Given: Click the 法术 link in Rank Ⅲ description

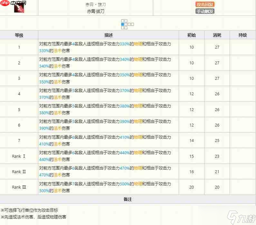Looking at the screenshot, I should pos(57,191).
